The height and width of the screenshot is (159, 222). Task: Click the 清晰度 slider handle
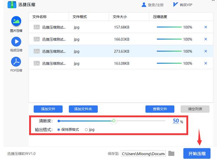pos(114,121)
